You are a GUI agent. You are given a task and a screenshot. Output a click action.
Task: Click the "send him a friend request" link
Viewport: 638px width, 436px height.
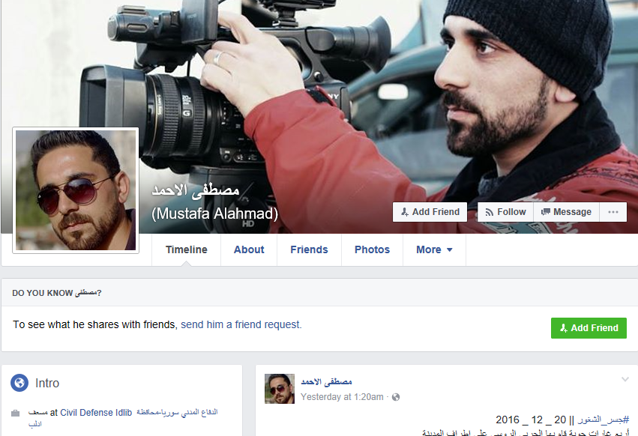click(x=241, y=325)
